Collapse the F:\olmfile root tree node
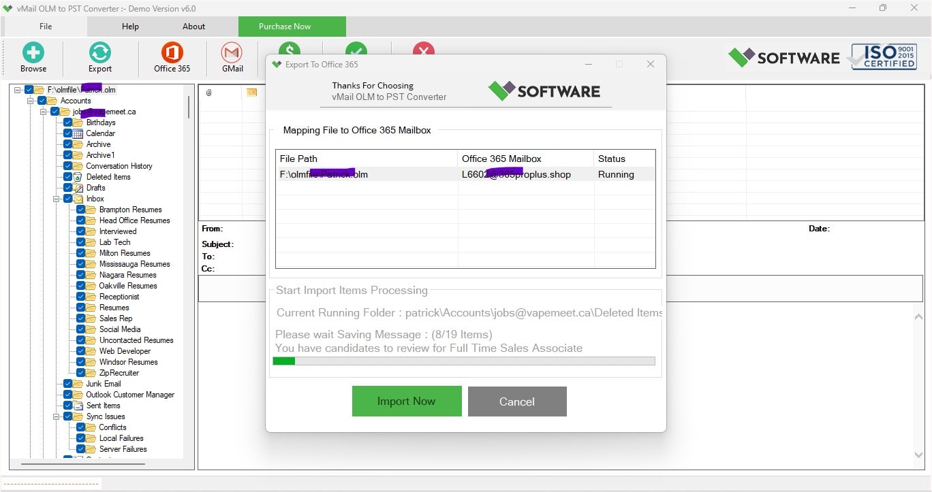 [x=18, y=90]
